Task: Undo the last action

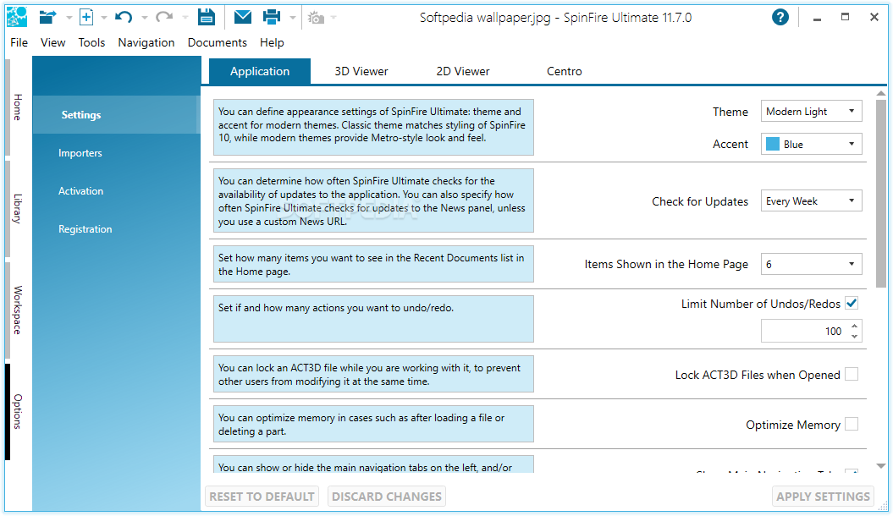Action: pyautogui.click(x=124, y=18)
